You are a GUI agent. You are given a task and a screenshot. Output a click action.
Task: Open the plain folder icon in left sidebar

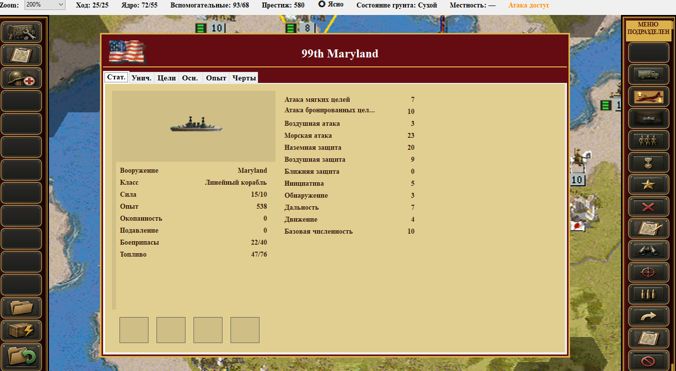[x=21, y=308]
